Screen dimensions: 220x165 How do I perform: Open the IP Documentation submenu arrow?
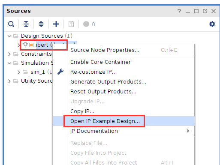[188, 131]
